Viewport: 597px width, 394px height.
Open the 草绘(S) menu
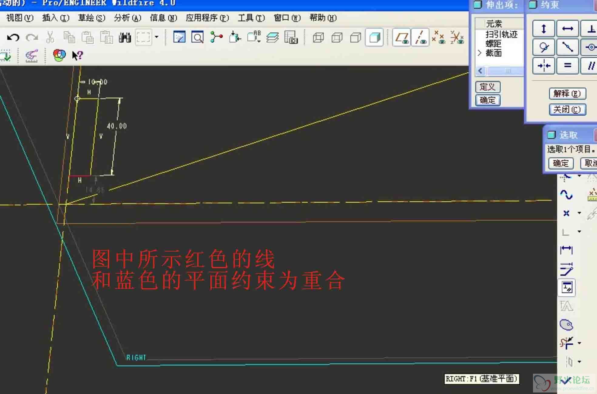[x=92, y=18]
